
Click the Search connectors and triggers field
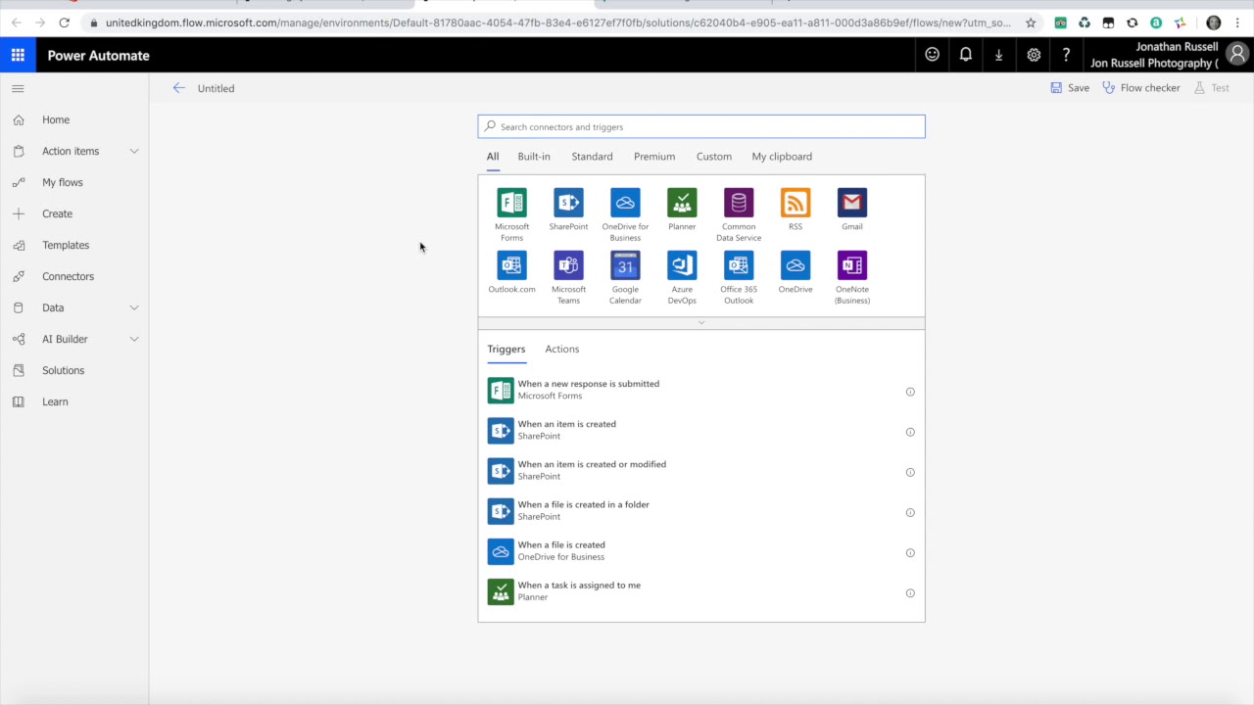[x=701, y=126]
